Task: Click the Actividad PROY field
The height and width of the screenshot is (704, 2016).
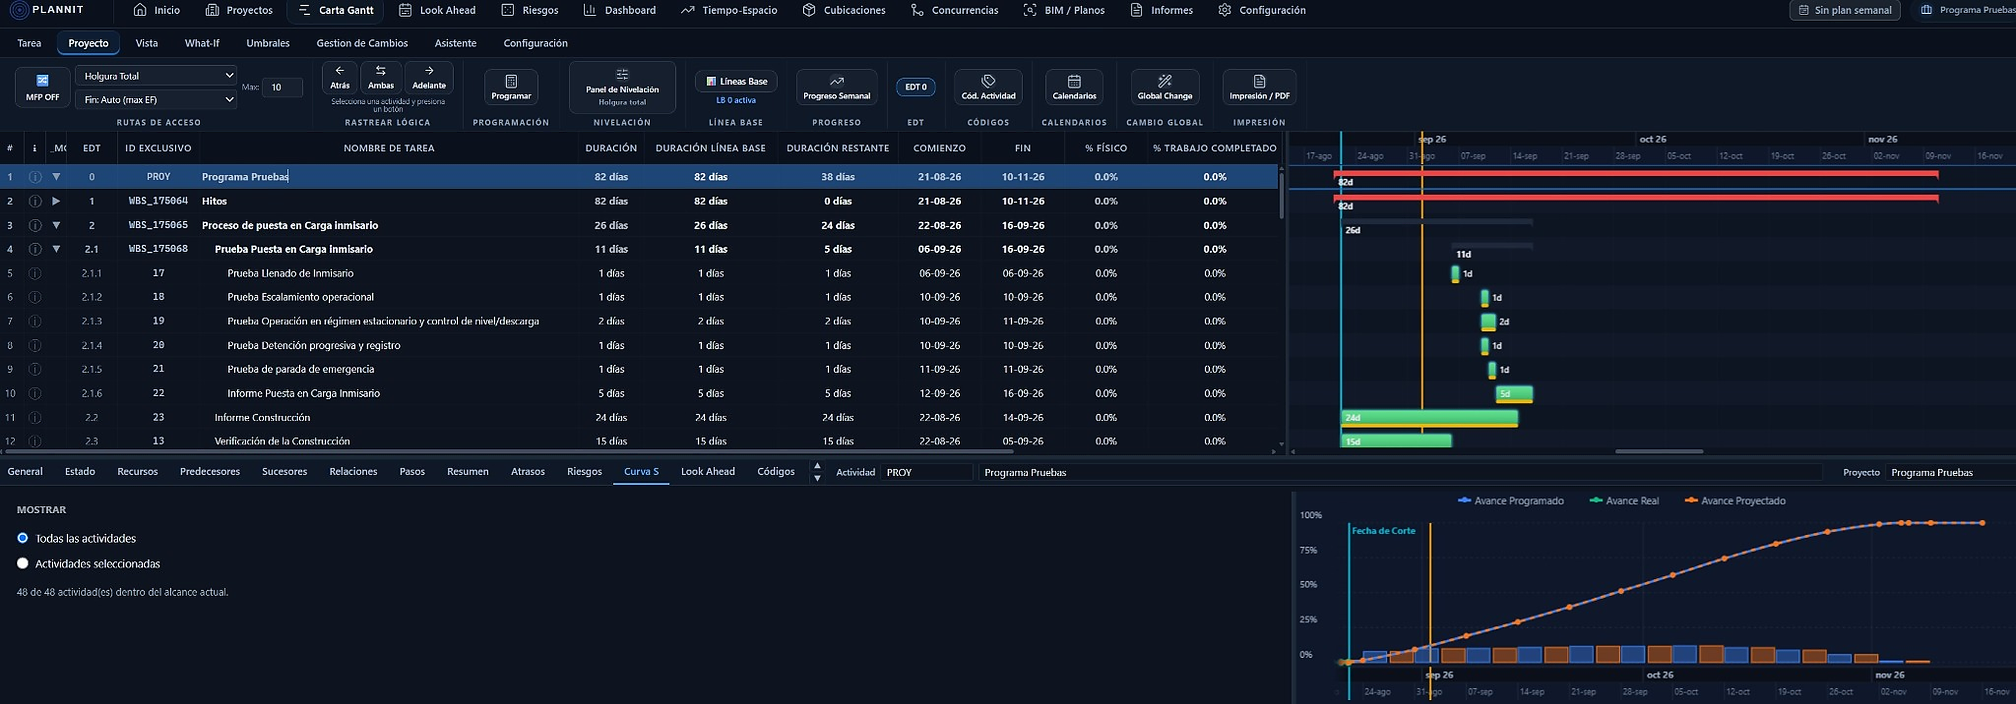Action: click(927, 472)
